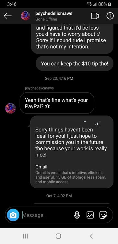Image resolution: width=118 pixels, height=244 pixels.
Task: Tap the 'Sorry things havent been ideal' message
Action: click(x=71, y=142)
